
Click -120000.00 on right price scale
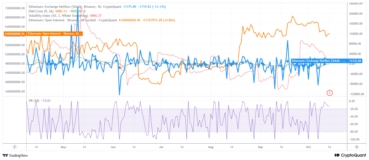click(x=355, y=94)
